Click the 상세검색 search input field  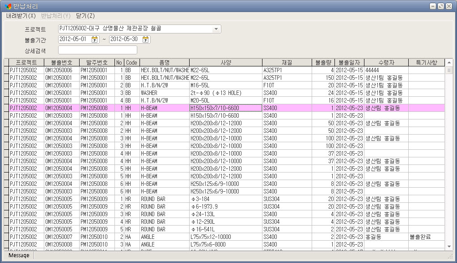97,50
